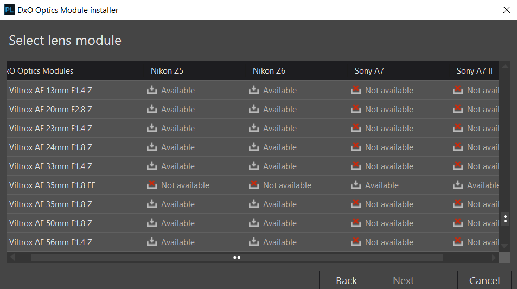The width and height of the screenshot is (517, 289).
Task: Click Not available text for 50mm Sony A7
Action: pyautogui.click(x=389, y=223)
